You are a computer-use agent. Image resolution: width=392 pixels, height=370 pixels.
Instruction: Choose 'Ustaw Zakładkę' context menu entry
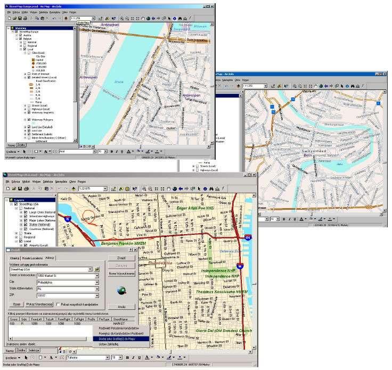pos(121,344)
